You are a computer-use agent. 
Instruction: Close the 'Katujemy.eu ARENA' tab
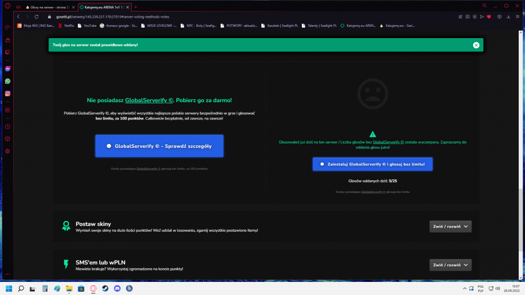coord(128,7)
